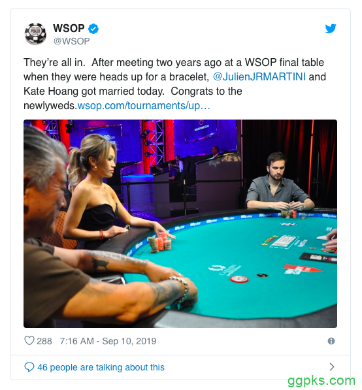
Task: Click the ggpks.com watermark
Action: 321,381
